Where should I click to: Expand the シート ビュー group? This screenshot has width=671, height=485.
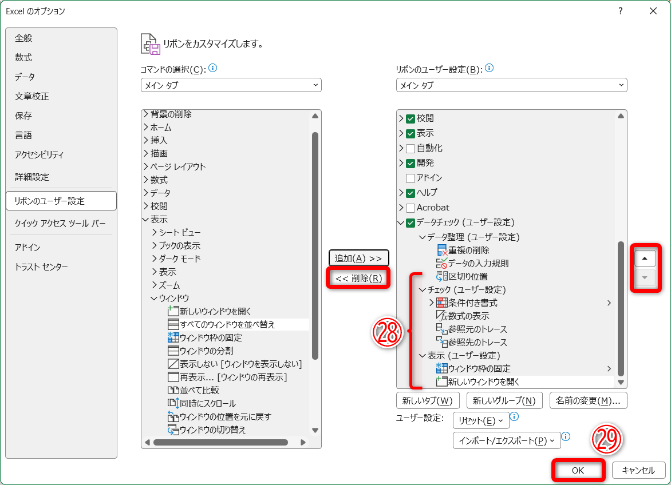pyautogui.click(x=155, y=232)
